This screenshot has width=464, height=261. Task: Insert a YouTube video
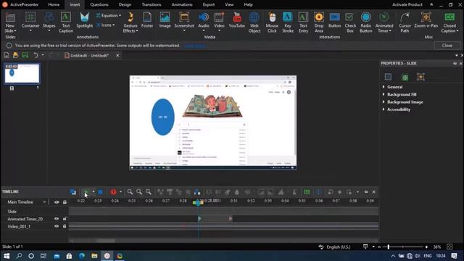click(x=237, y=20)
